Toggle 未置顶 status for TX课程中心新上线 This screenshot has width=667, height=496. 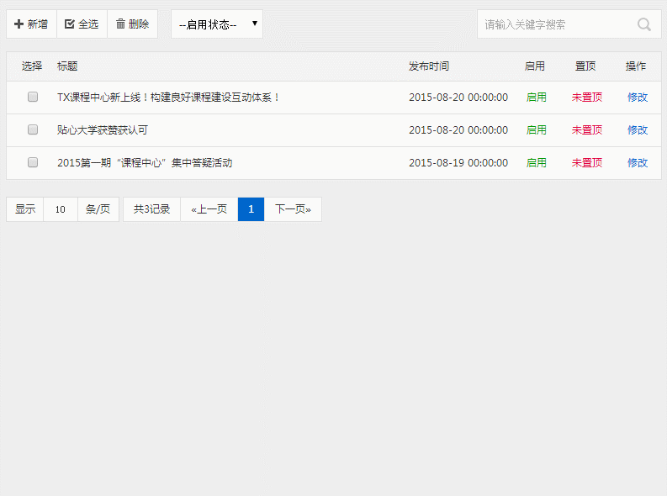point(586,98)
